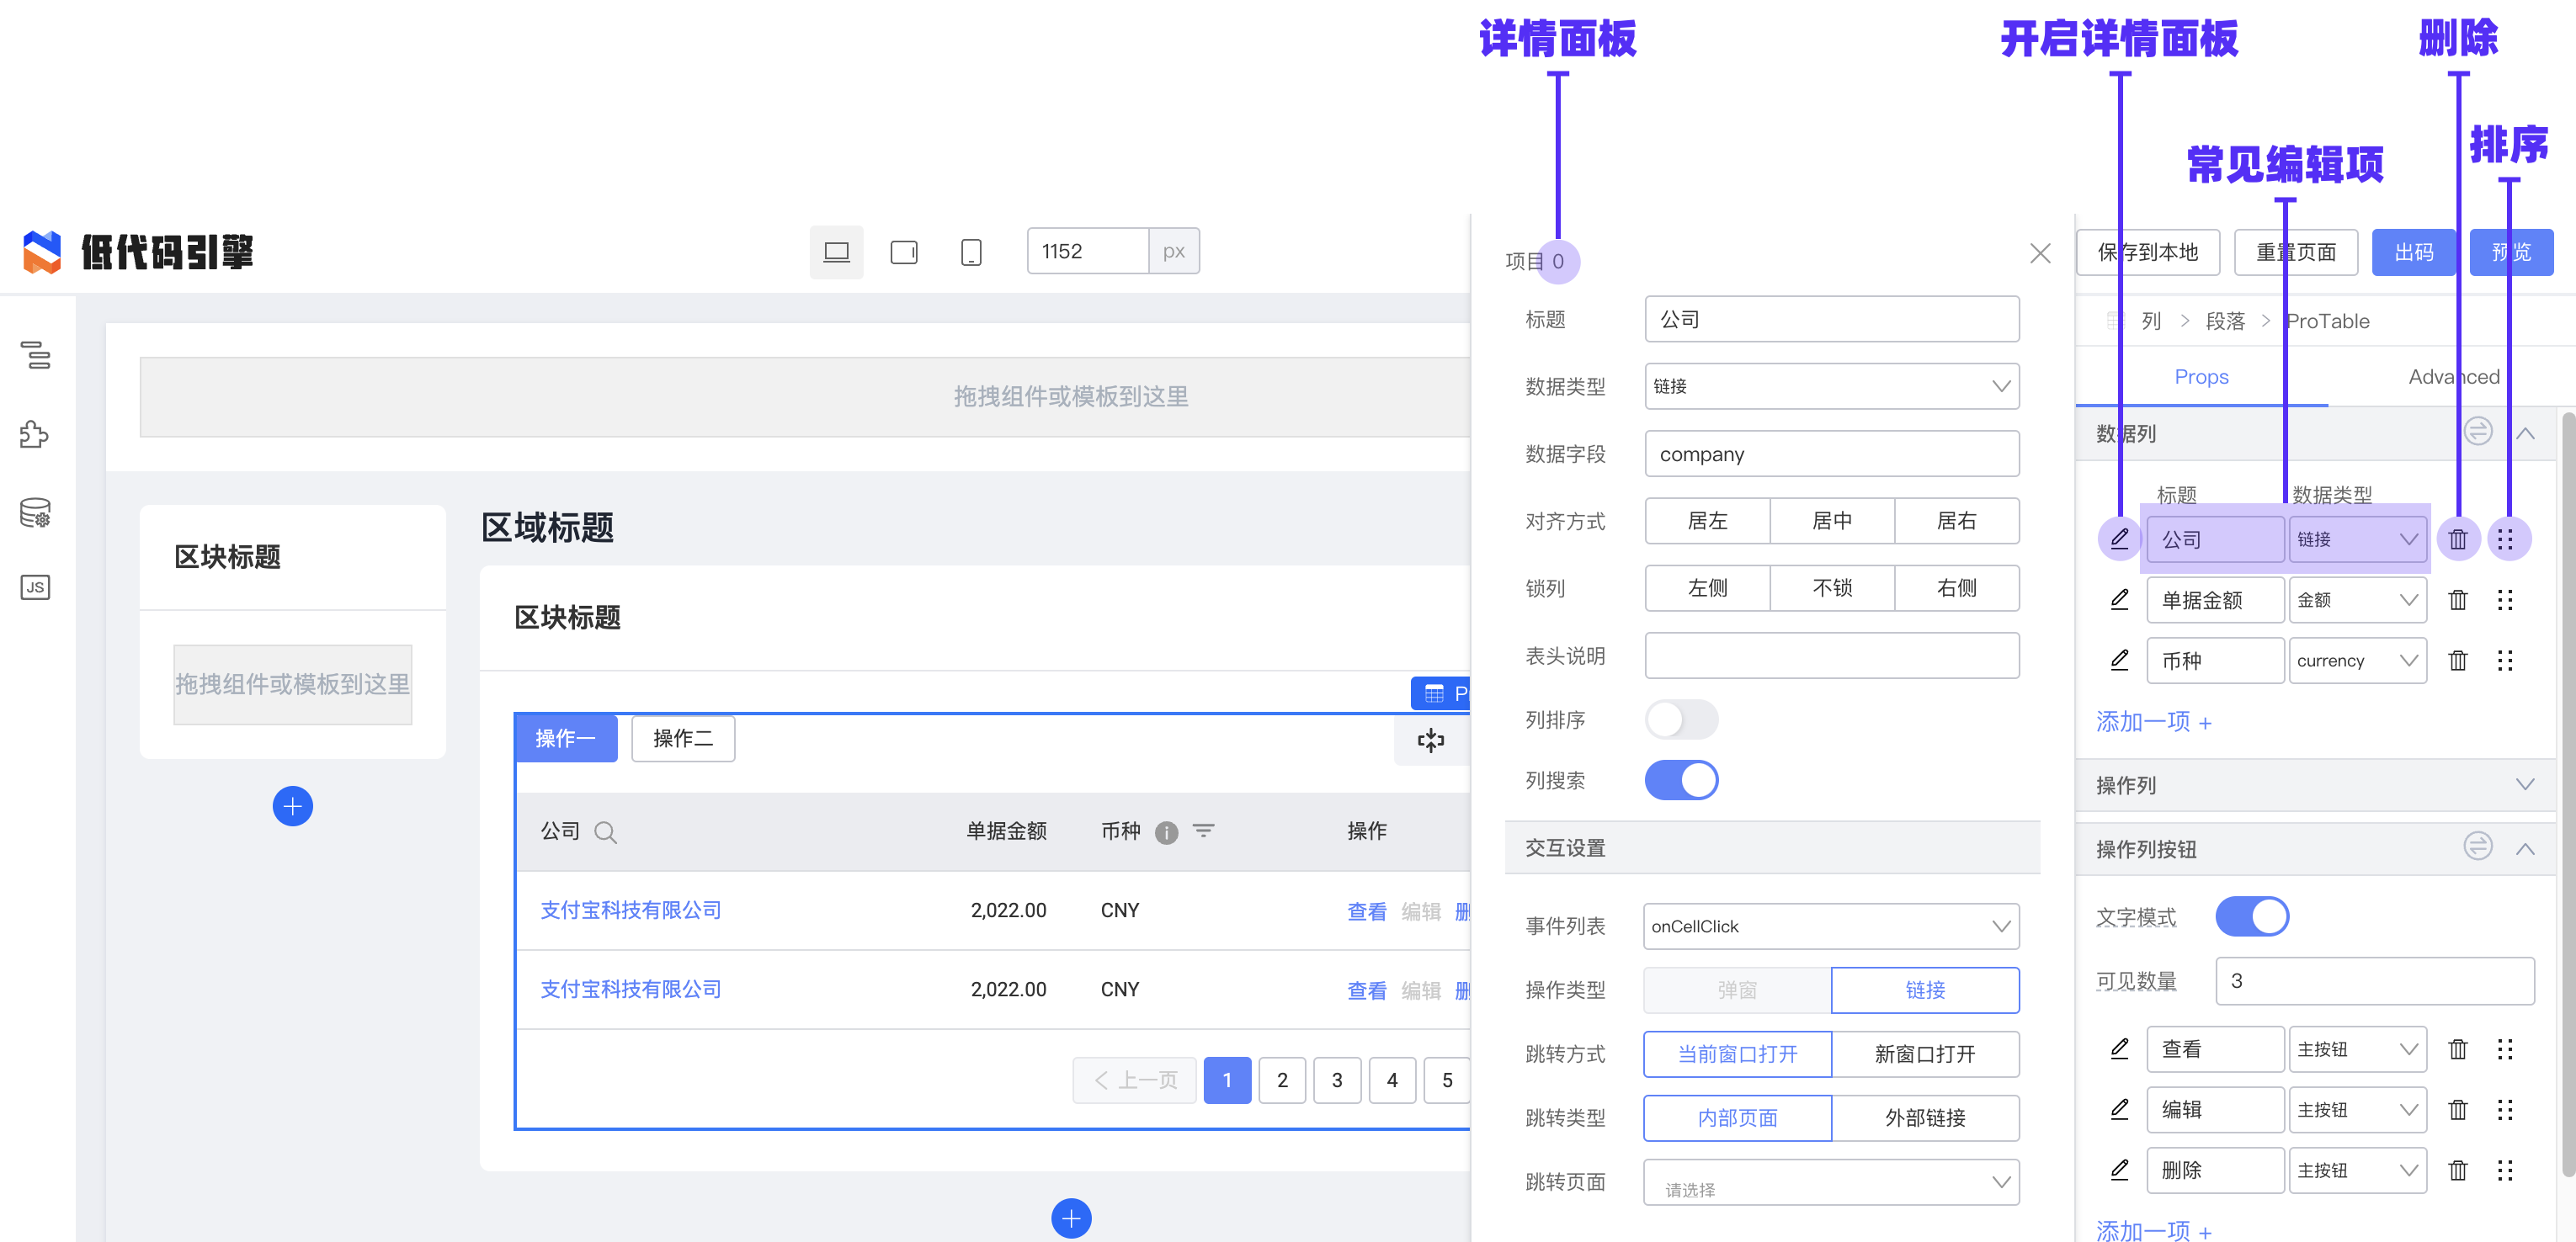This screenshot has height=1242, width=2576.
Task: Enable the 列排序 switch
Action: pyautogui.click(x=1681, y=719)
